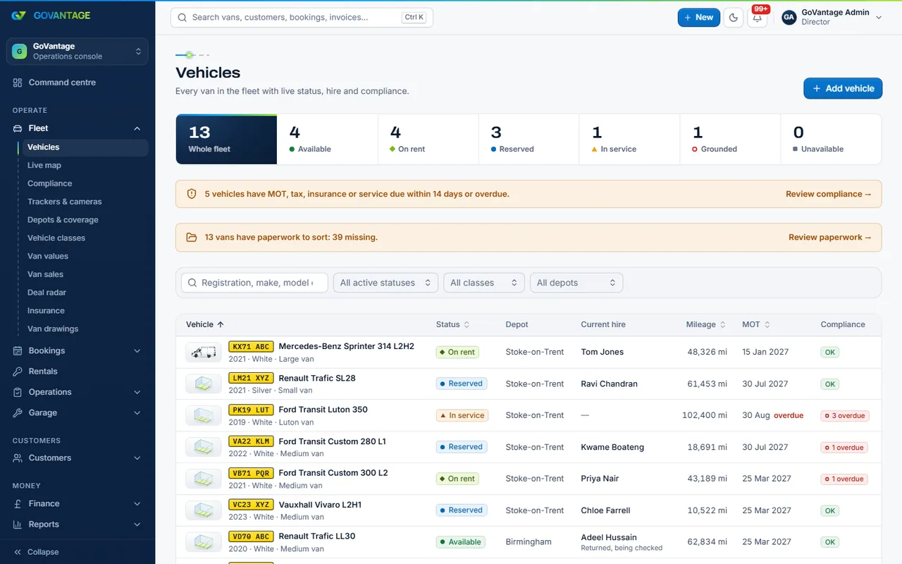
Task: Click the Garage wrench icon
Action: point(18,413)
